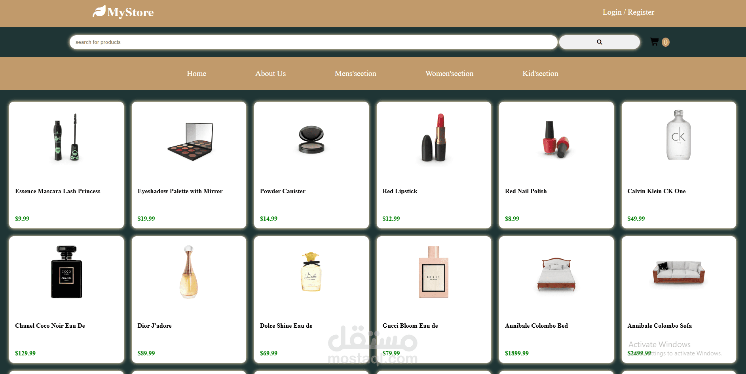Open the Login / Register link
The width and height of the screenshot is (746, 374).
click(628, 12)
